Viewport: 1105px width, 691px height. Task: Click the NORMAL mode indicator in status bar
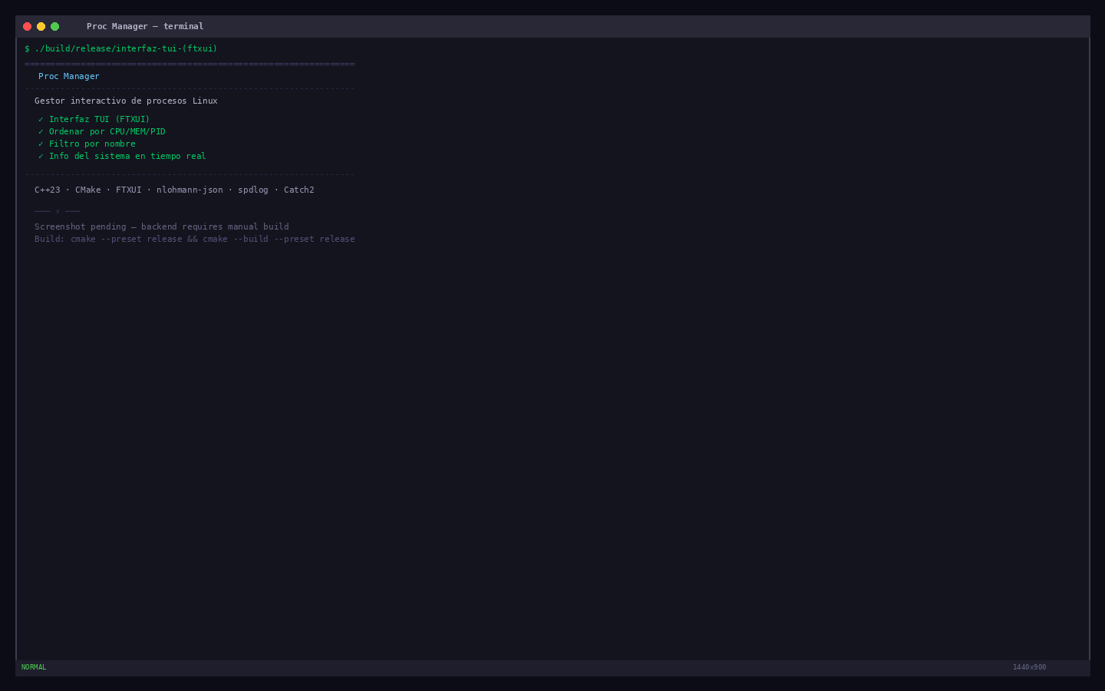pyautogui.click(x=34, y=667)
